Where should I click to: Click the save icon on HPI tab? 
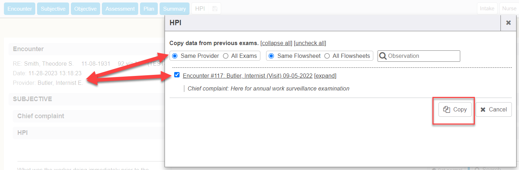[214, 9]
